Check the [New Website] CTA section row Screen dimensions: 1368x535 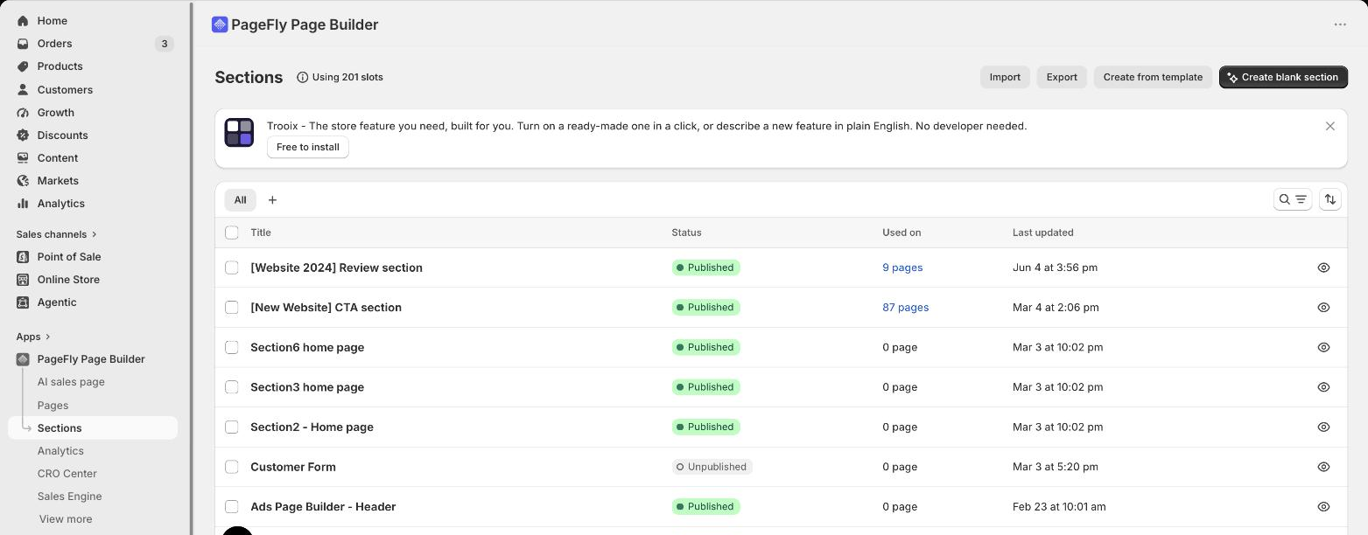point(232,308)
